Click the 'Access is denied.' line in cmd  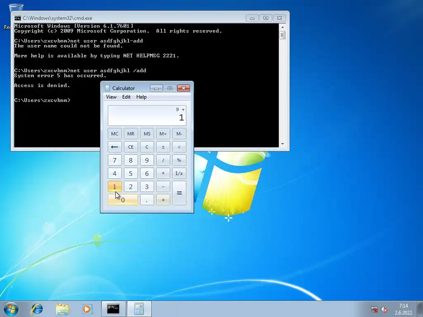pos(42,85)
